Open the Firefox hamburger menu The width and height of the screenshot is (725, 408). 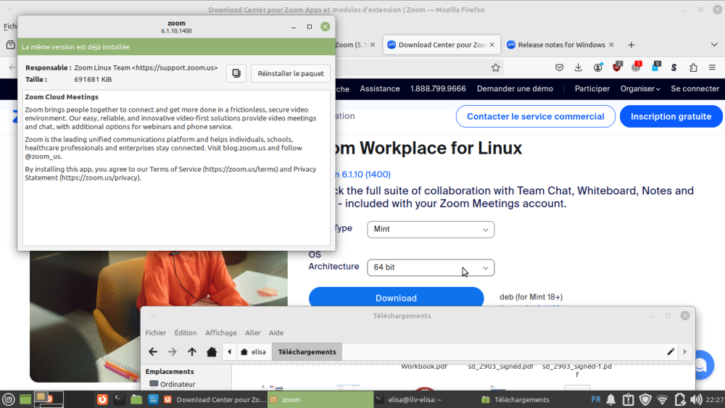[x=712, y=67]
